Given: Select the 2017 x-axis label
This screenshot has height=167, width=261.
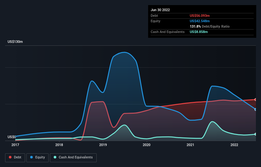Looking at the screenshot, I should coord(15,145).
